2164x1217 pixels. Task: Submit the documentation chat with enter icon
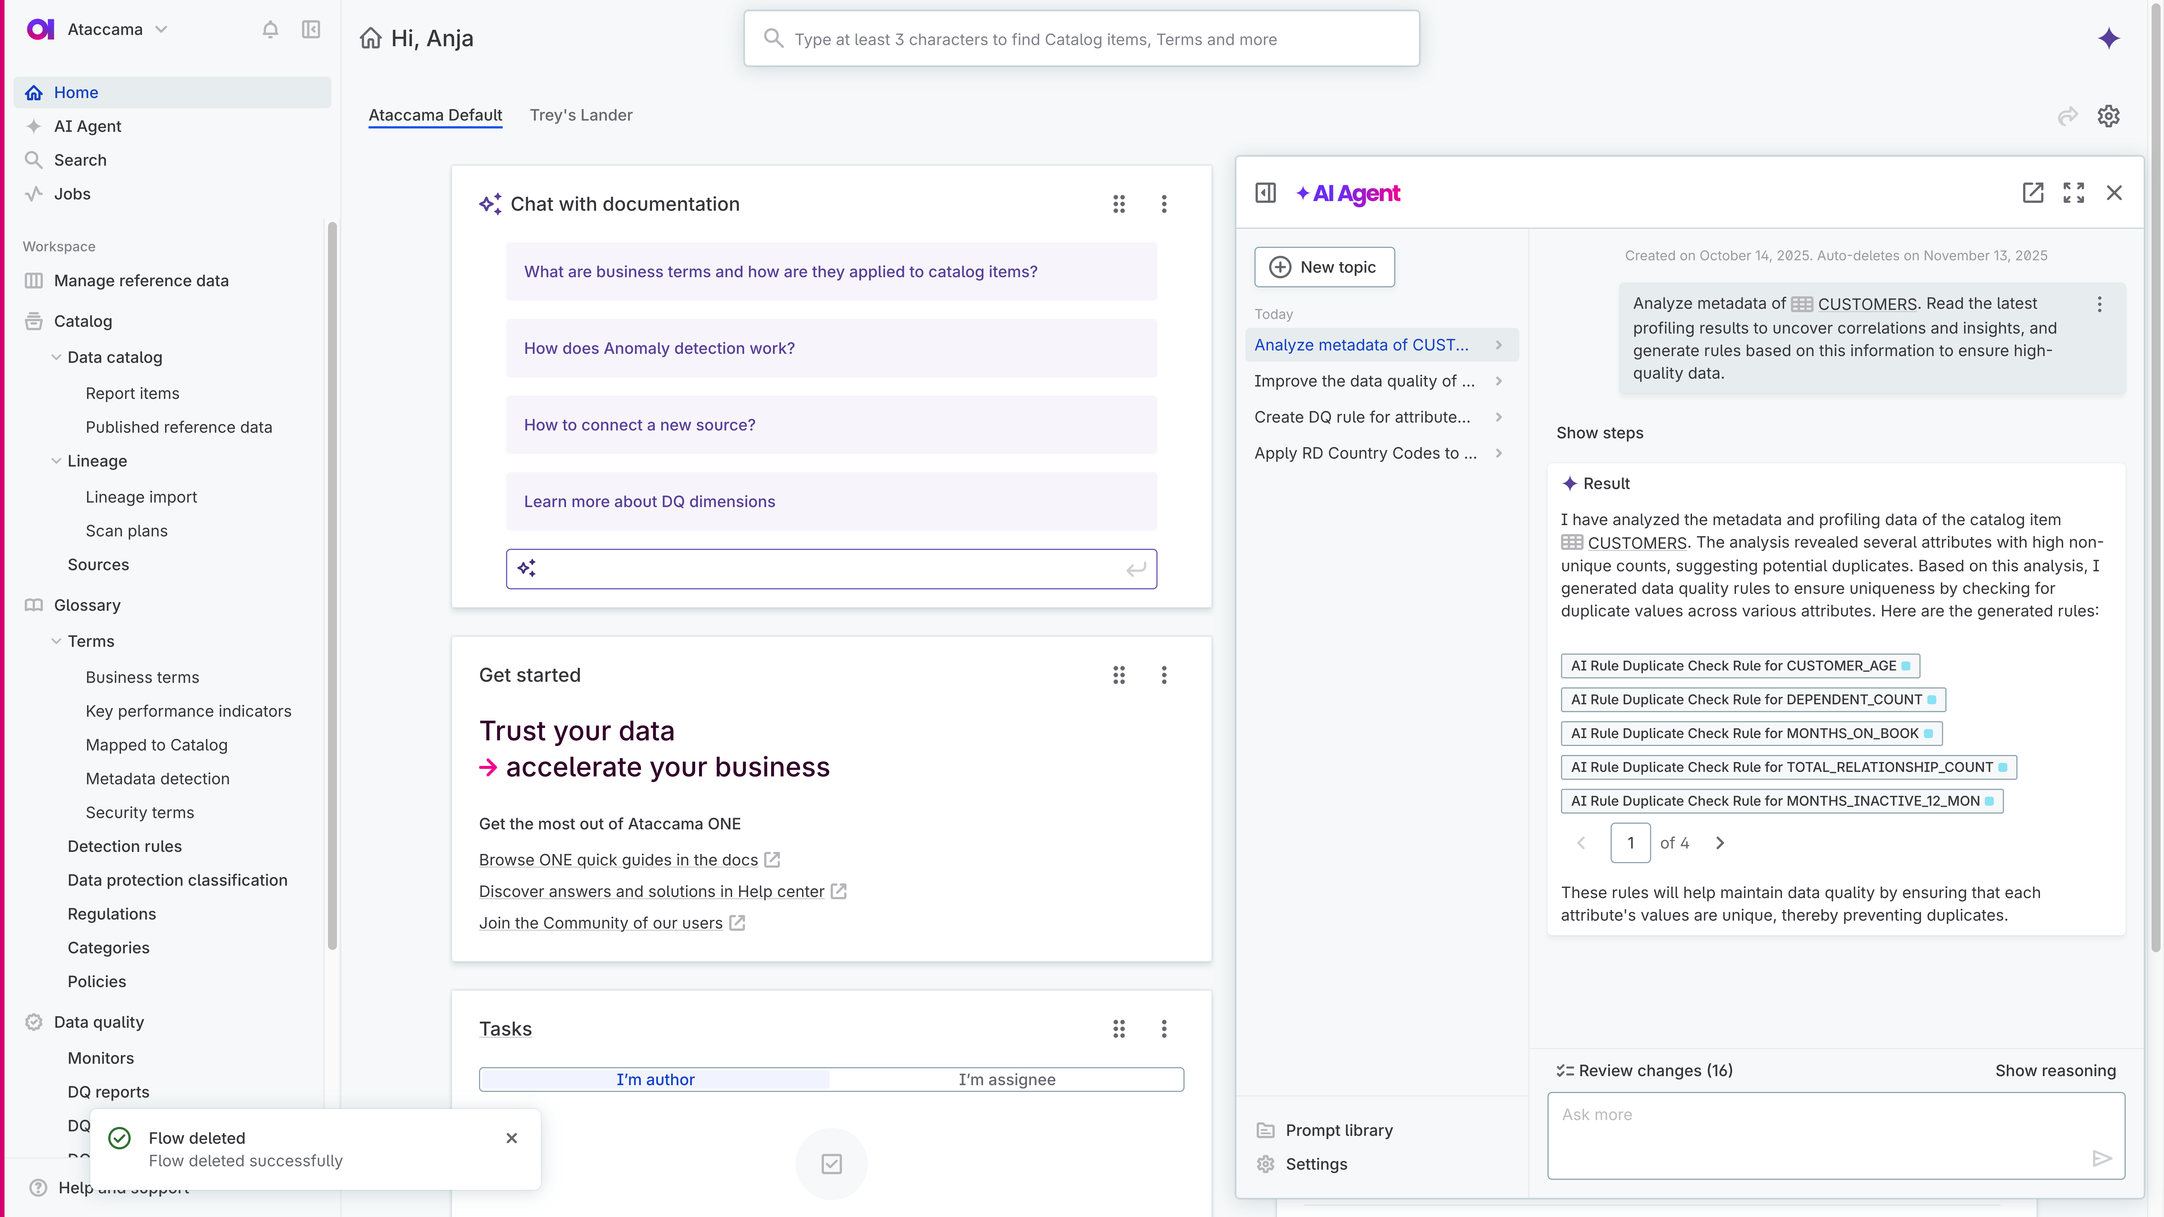tap(1136, 569)
